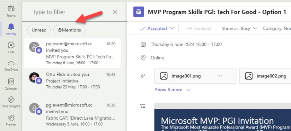Select Otto Flick Project Initiative invite
291x131 pixels.
point(72,81)
